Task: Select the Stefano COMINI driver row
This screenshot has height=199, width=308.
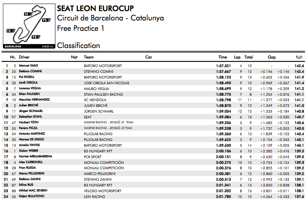Action: point(153,71)
